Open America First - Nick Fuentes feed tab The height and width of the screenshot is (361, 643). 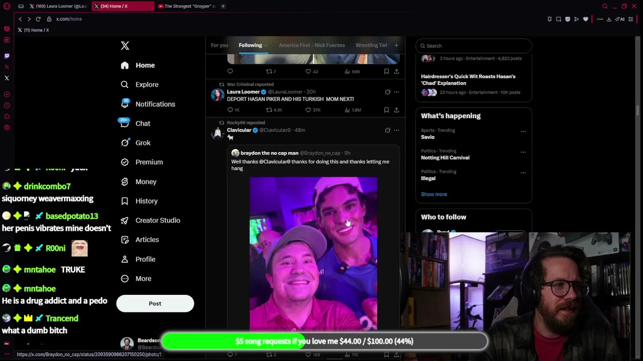pos(312,45)
